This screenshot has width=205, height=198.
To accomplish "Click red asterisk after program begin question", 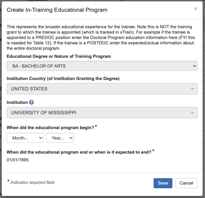I will (x=96, y=126).
